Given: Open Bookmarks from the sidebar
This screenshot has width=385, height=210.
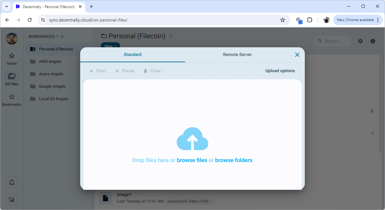Looking at the screenshot, I should pos(12,100).
